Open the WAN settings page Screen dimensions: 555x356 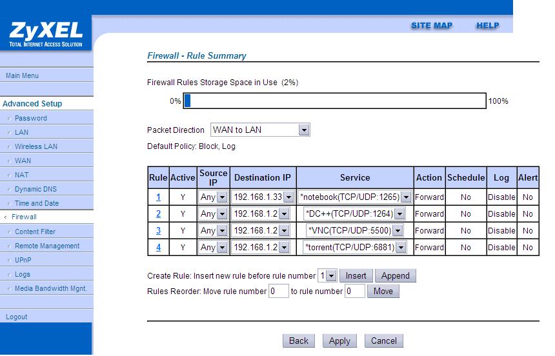23,161
